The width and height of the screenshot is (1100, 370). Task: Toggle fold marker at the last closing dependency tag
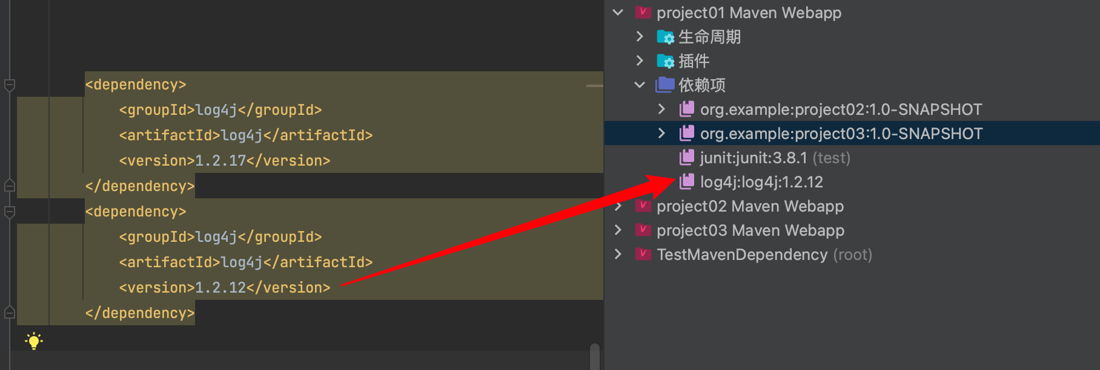[x=10, y=313]
